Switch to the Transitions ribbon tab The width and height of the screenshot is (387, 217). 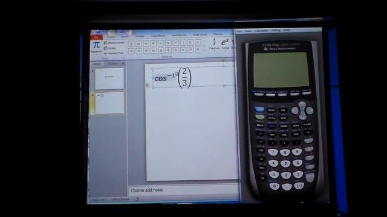coord(158,36)
